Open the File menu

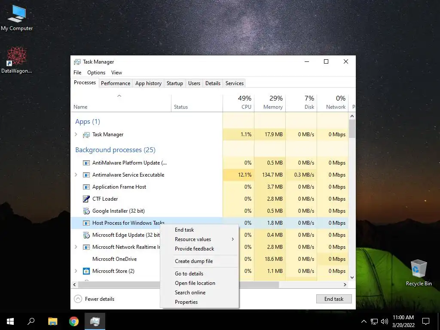77,73
